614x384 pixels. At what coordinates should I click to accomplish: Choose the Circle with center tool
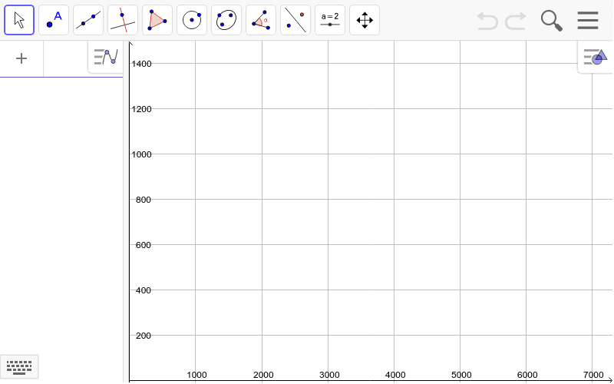(x=192, y=20)
